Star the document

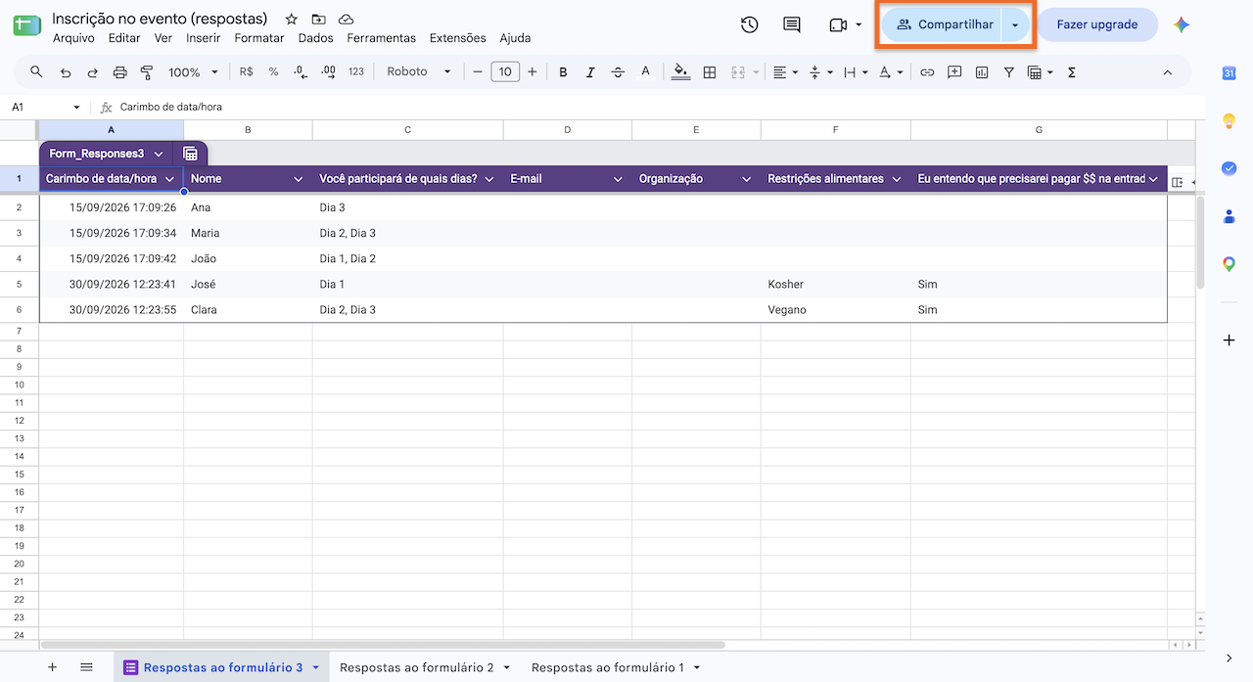[291, 20]
